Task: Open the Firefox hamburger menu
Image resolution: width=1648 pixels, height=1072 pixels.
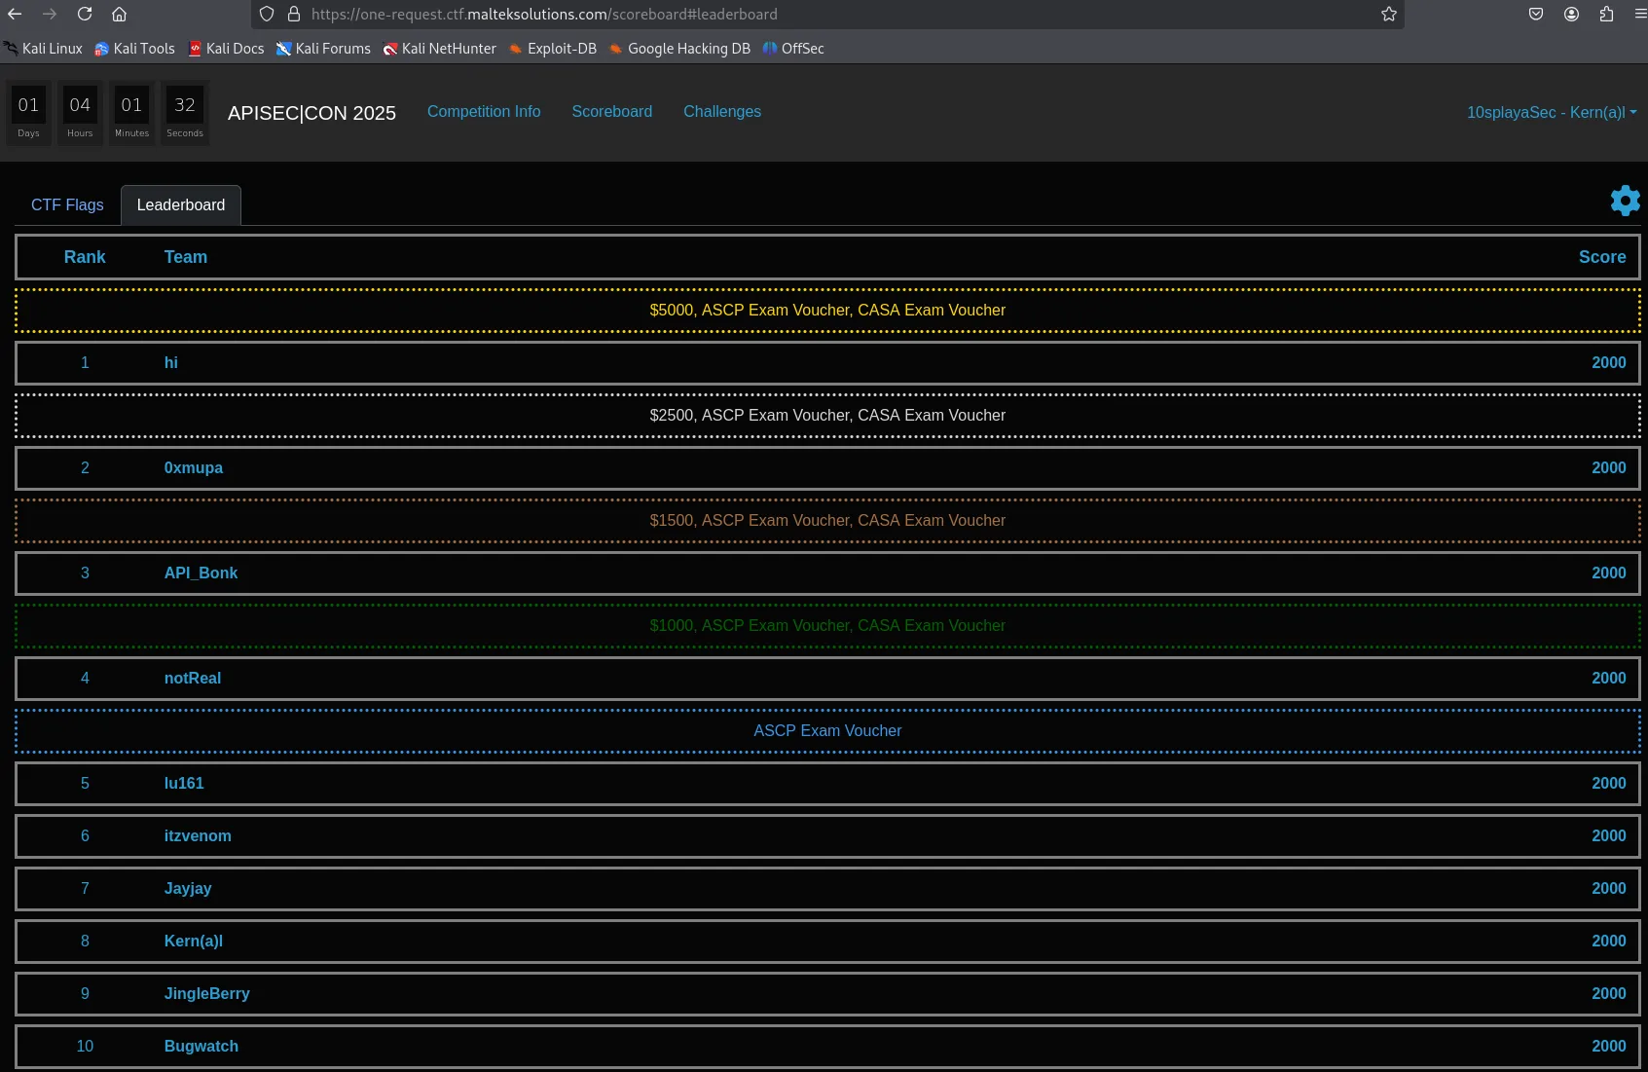Action: click(1640, 14)
